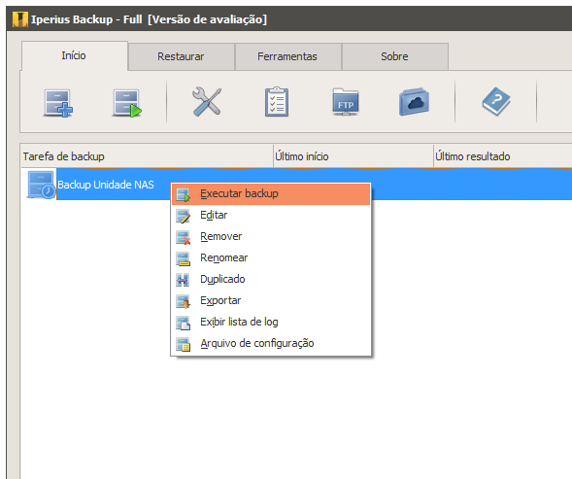The image size is (572, 479).
Task: Click the icon beside Executar backup
Action: [x=183, y=194]
